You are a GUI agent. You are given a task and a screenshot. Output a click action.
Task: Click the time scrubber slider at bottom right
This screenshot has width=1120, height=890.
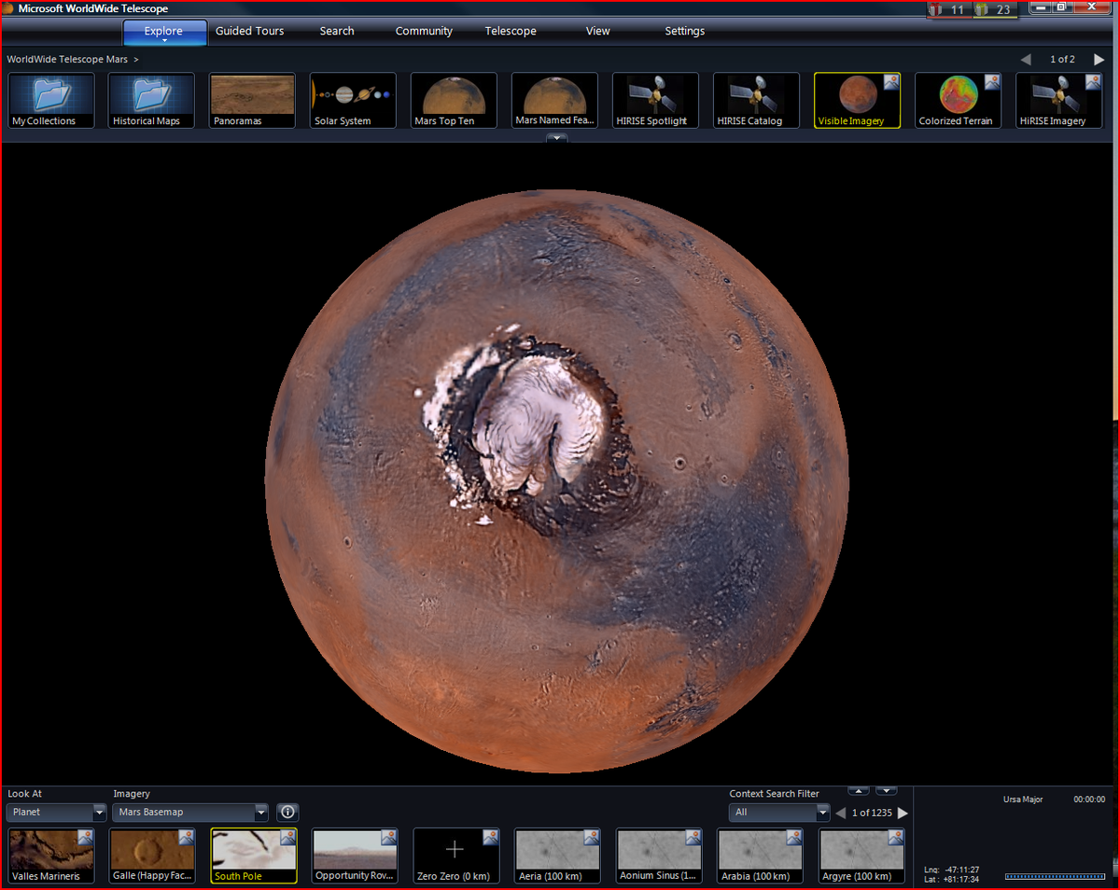click(1056, 877)
